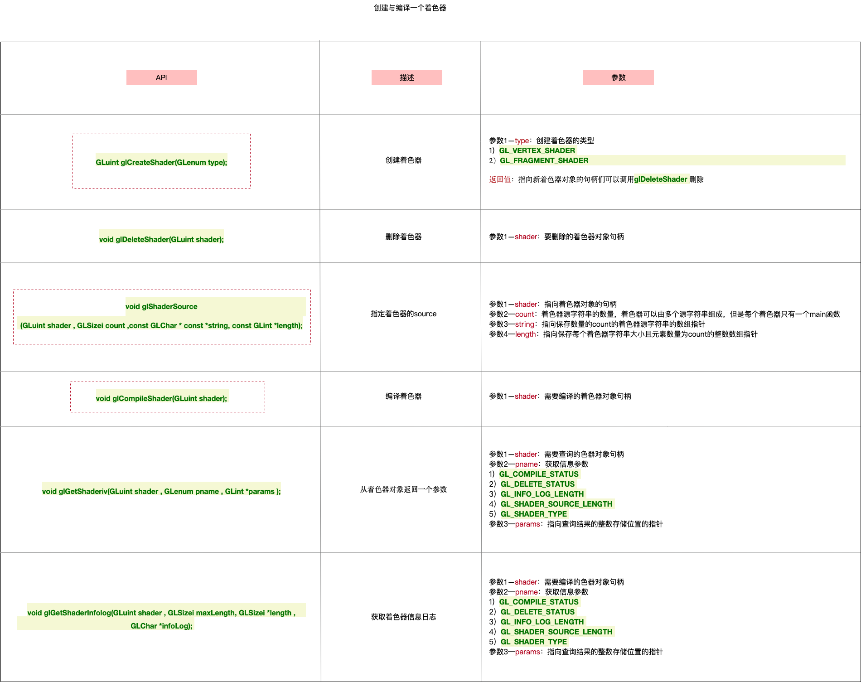Click the glShaderSource argument list starting "(GLuint shader , GLSizei count"
Image resolution: width=861 pixels, height=682 pixels.
(161, 325)
